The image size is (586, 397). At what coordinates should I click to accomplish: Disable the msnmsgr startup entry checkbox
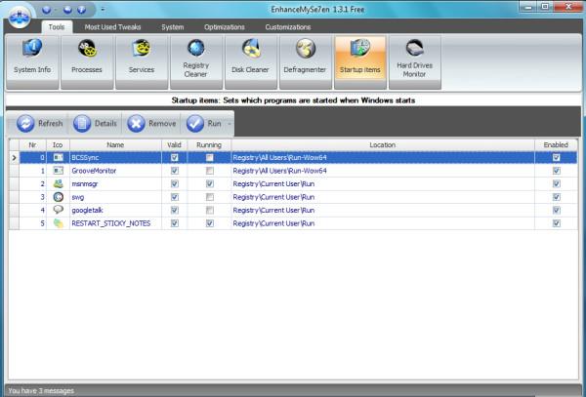click(x=556, y=183)
